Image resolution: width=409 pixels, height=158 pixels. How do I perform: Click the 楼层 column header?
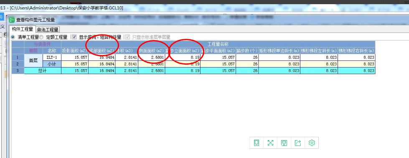34,50
